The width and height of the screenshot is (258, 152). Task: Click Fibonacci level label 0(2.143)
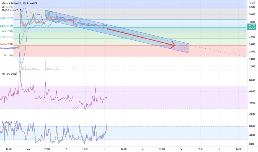(9, 56)
